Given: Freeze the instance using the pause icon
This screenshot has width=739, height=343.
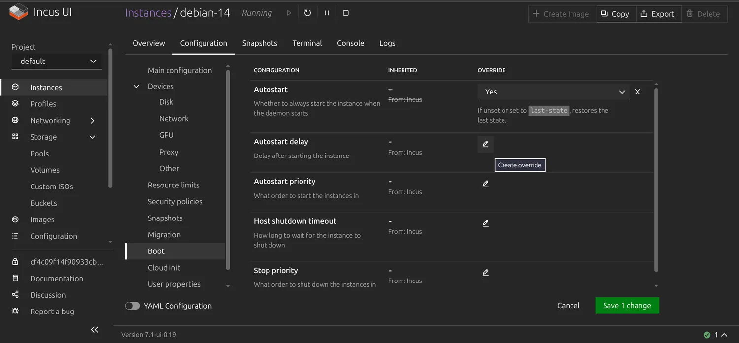Looking at the screenshot, I should coord(327,13).
